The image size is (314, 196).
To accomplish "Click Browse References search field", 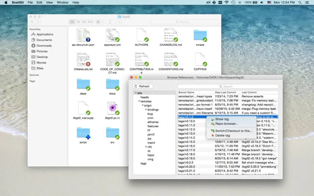I will (228, 86).
